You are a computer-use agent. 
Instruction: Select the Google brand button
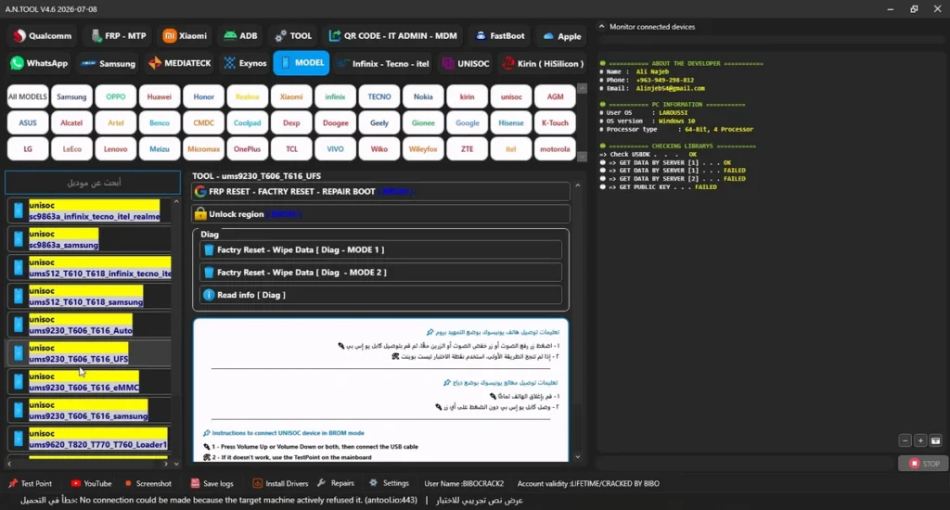point(468,123)
